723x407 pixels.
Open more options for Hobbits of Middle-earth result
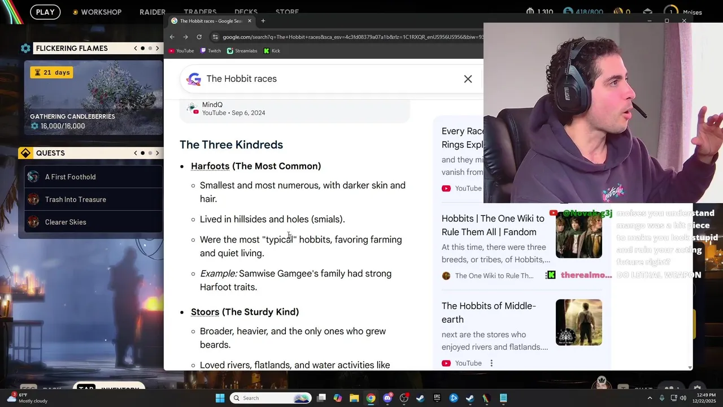[491, 363]
